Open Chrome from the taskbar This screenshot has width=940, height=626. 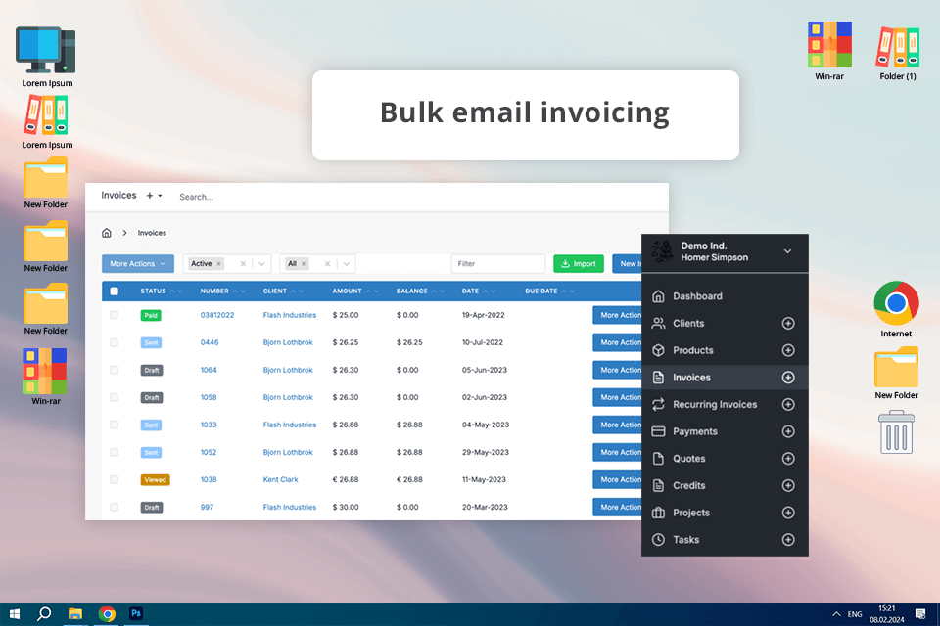pyautogui.click(x=107, y=614)
